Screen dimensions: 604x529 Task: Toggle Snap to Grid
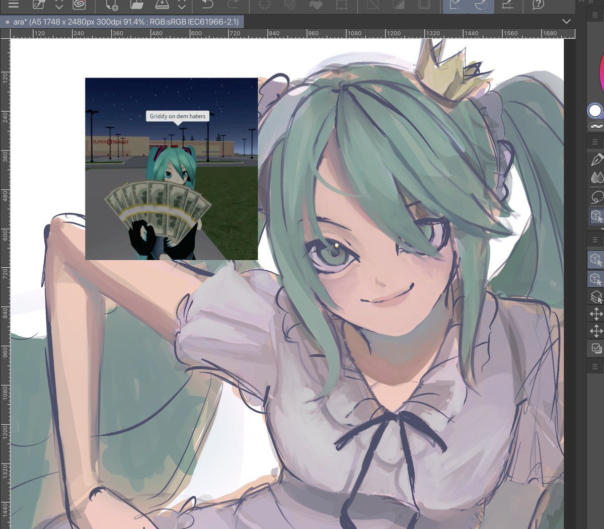pyautogui.click(x=507, y=5)
